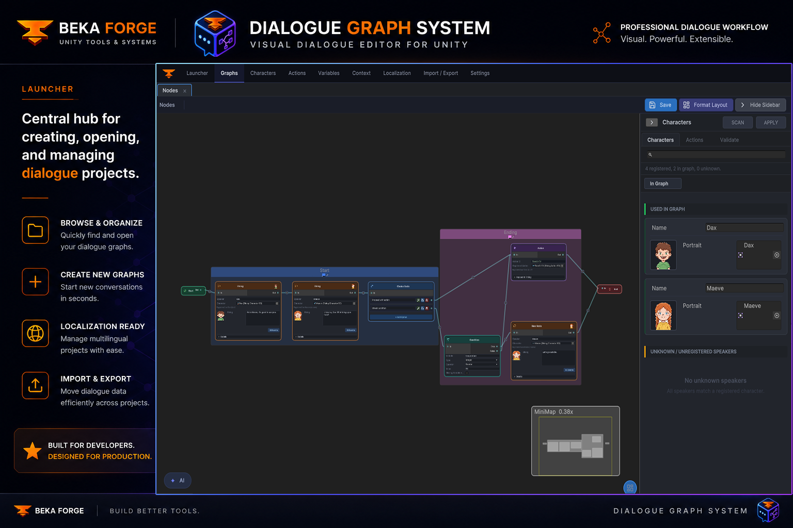This screenshot has height=528, width=793.
Task: Click the Action node header icon
Action: click(515, 248)
